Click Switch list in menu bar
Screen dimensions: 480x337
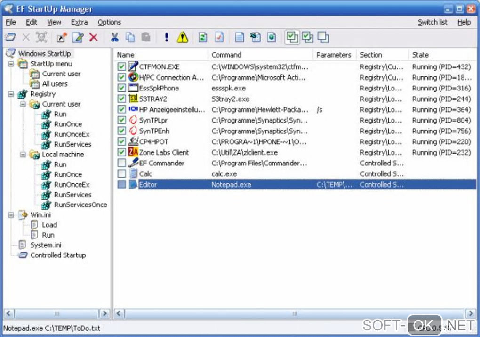point(432,22)
